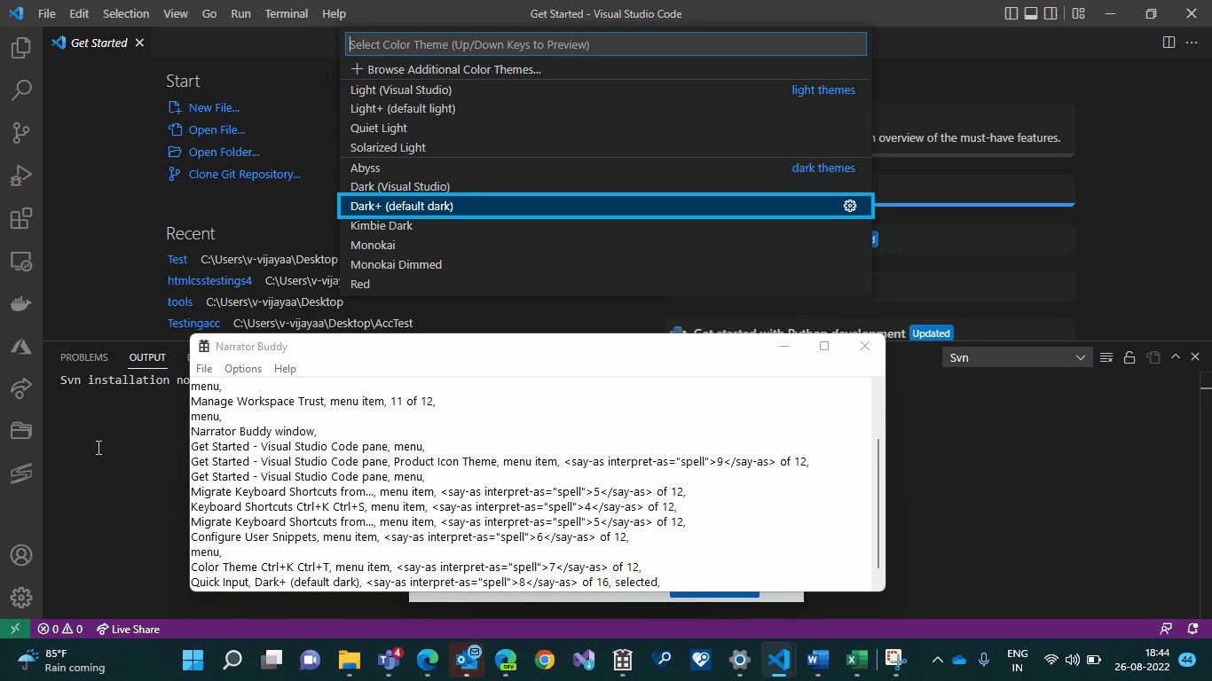Maximize the panel with the chevron up
Viewport: 1212px width, 681px height.
[x=1176, y=356]
